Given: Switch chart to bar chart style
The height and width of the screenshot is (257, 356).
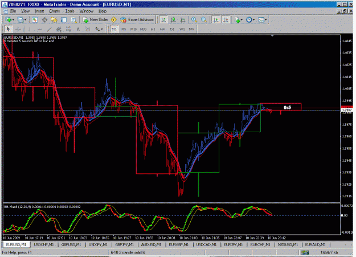Looking at the screenshot, I should click(x=163, y=20).
